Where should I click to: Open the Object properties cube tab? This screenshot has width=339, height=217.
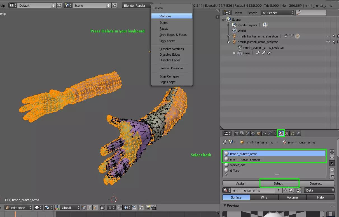click(259, 134)
